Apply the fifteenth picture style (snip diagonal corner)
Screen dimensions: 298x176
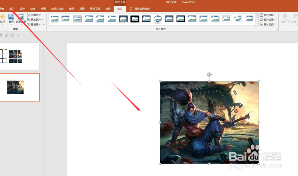pyautogui.click(x=215, y=19)
